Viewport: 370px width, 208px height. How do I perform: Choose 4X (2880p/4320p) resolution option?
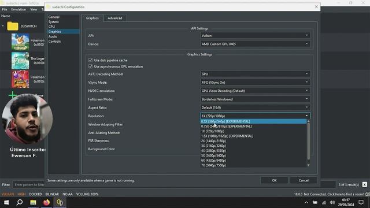(253, 150)
